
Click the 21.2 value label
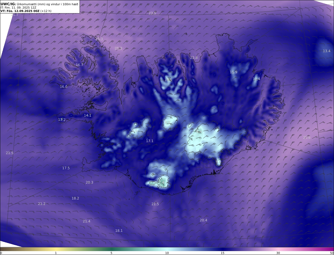click(42, 204)
